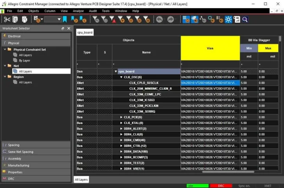This screenshot has height=188, width=284.
Task: Collapse the CLK_OSC(6) bus row
Action: click(x=121, y=77)
